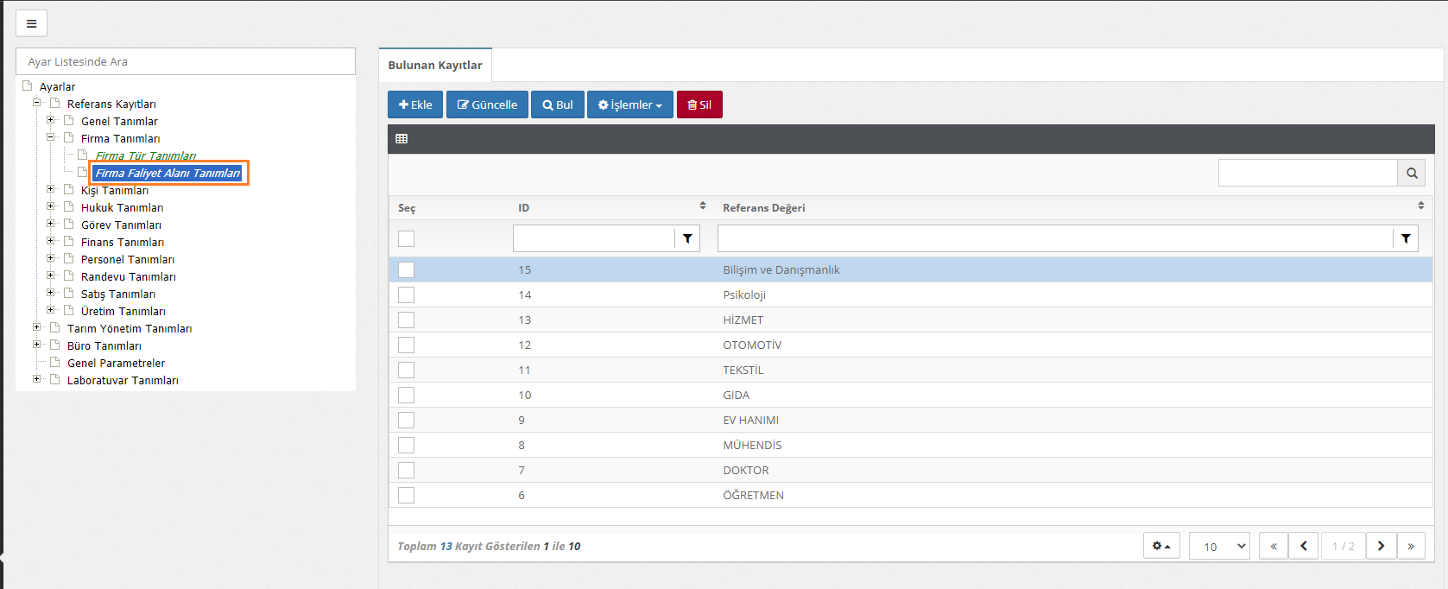Jump to last page double-arrow
The height and width of the screenshot is (589, 1448).
[1411, 546]
